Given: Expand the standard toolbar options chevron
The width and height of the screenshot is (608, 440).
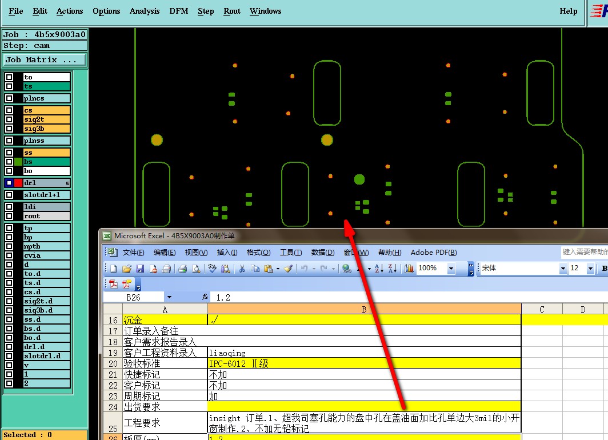Looking at the screenshot, I should [471, 268].
